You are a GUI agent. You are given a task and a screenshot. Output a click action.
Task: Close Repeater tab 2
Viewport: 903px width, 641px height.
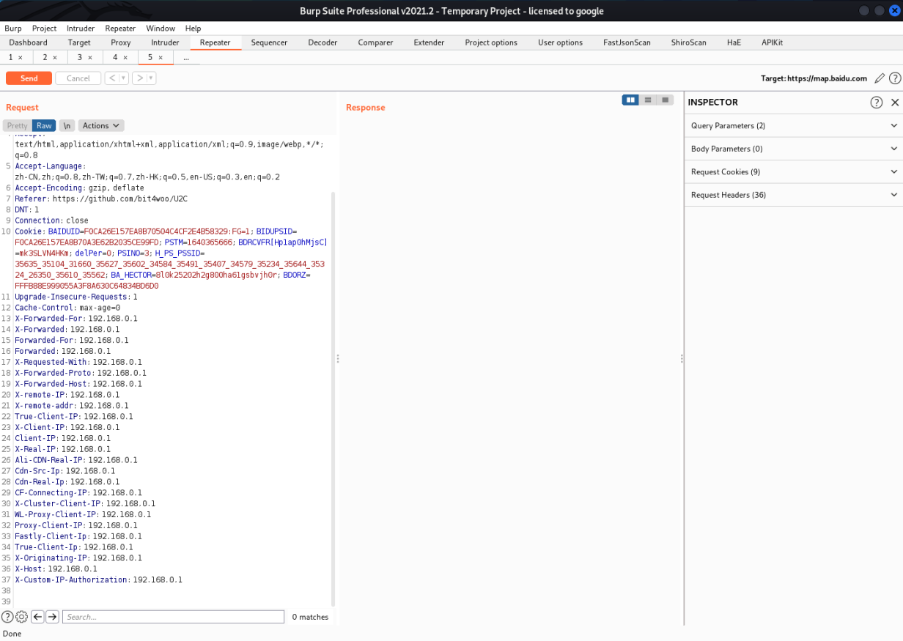click(55, 57)
